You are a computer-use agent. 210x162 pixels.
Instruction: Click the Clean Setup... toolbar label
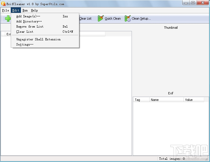(x=141, y=18)
